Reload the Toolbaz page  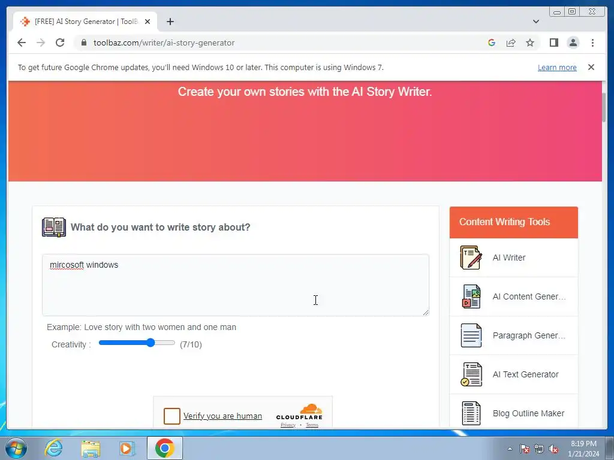(60, 43)
